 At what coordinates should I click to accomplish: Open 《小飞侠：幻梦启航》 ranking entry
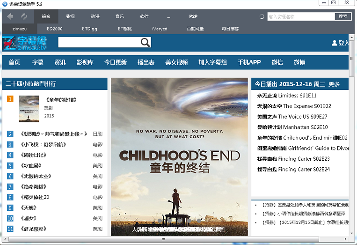[x=43, y=144]
